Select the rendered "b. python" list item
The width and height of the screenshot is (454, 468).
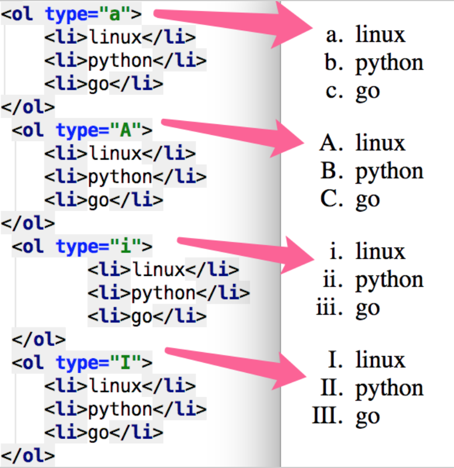tap(373, 63)
